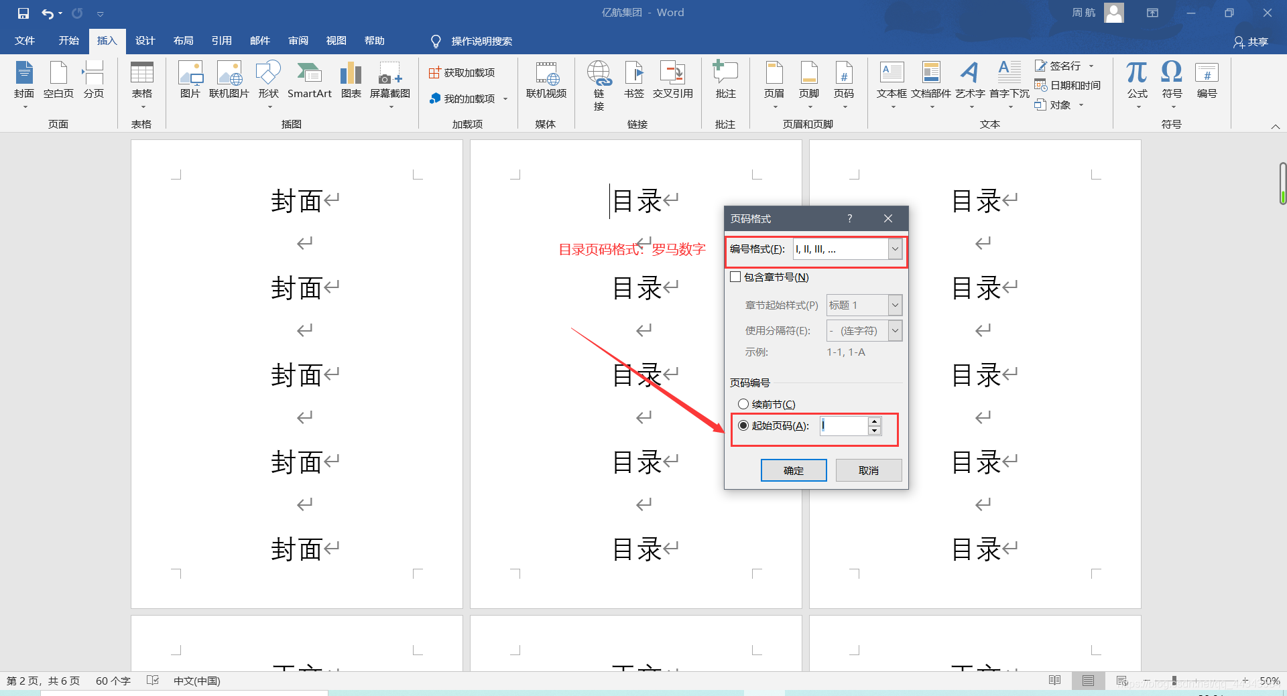
Task: Insert a cross-reference (交叉引用)
Action: point(672,80)
